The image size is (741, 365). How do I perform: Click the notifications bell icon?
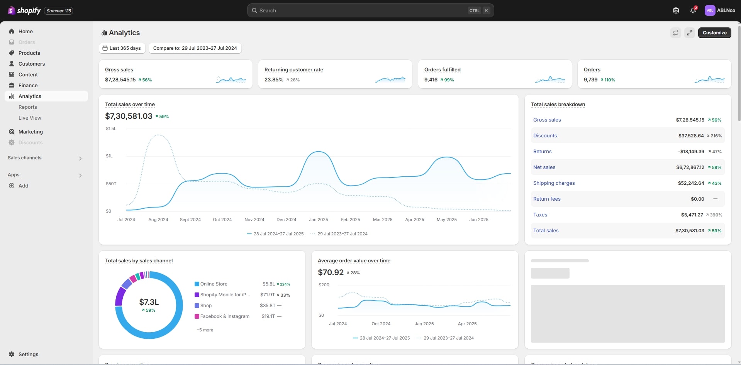pos(693,11)
